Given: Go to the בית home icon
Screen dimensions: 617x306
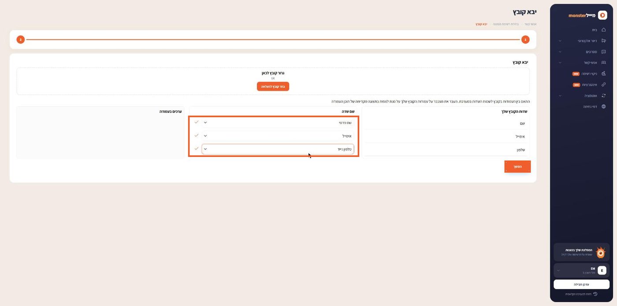Looking at the screenshot, I should pos(603,30).
